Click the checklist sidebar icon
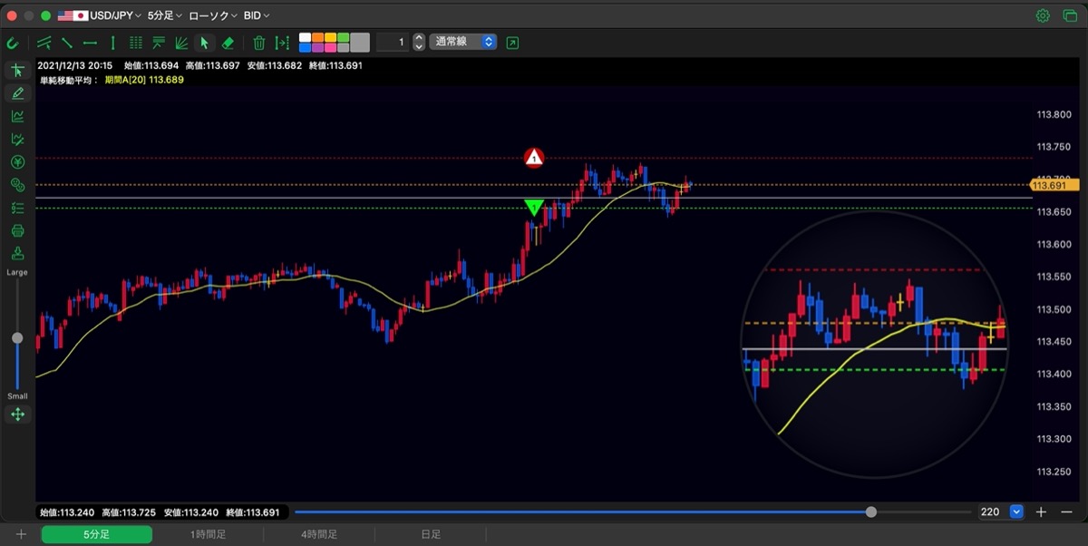 [x=17, y=208]
